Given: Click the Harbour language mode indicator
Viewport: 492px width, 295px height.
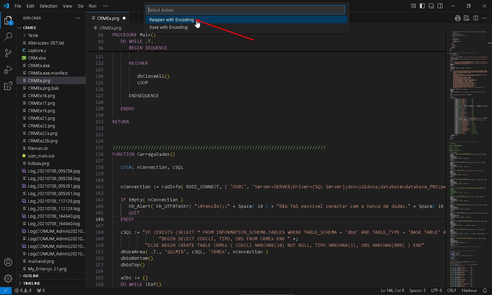Looking at the screenshot, I should point(469,291).
